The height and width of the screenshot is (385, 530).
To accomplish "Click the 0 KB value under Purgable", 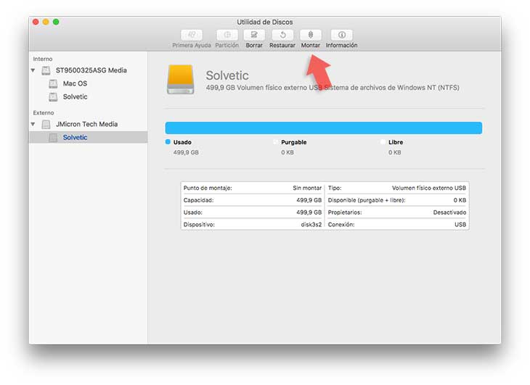I will pyautogui.click(x=288, y=152).
